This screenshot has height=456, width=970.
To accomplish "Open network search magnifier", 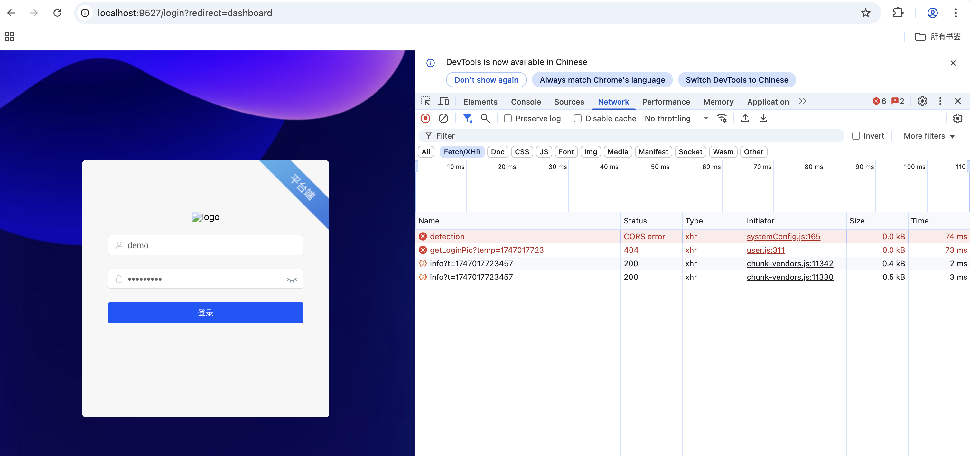I will coord(485,119).
